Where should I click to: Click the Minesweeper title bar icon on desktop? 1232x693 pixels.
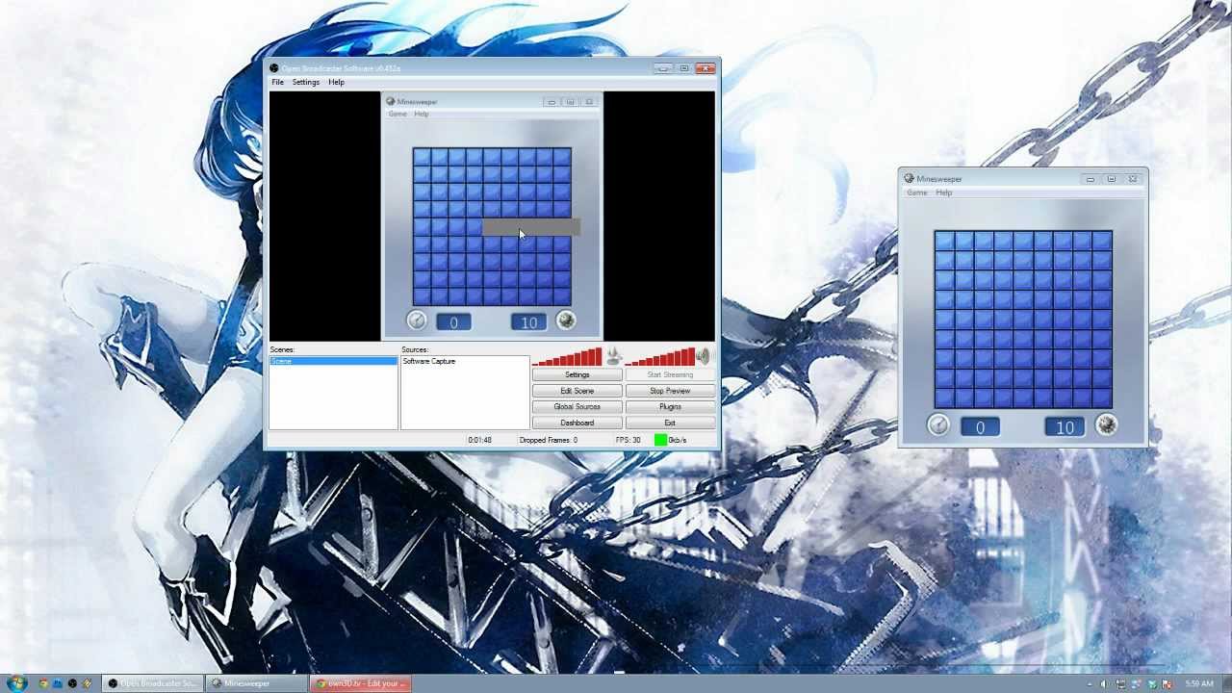point(909,178)
